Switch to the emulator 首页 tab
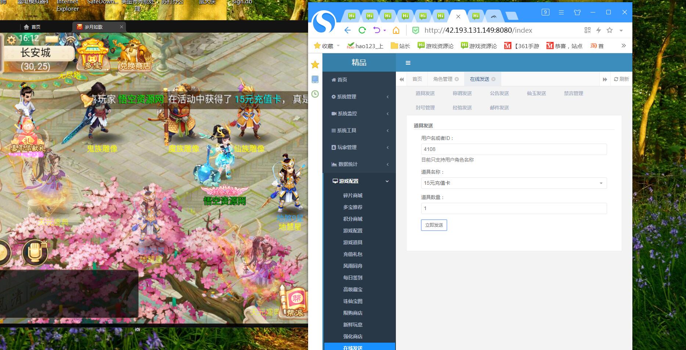The image size is (686, 350). 32,27
